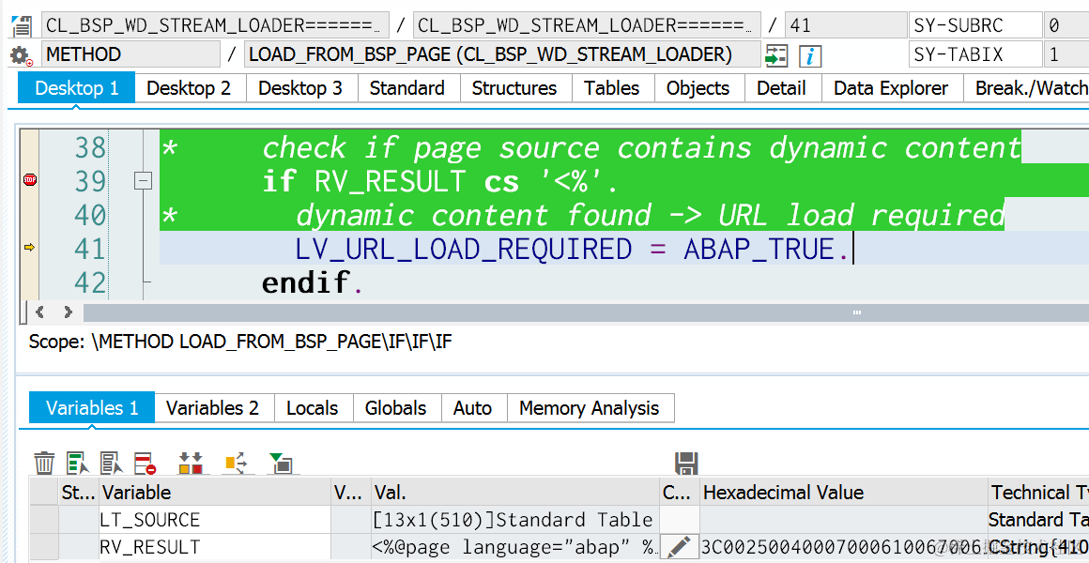Open the Standard tab
The height and width of the screenshot is (563, 1089).
pos(407,88)
